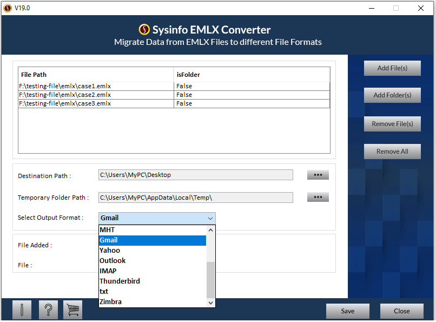Browse for Temporary Folder Path ellipsis button

tap(318, 197)
